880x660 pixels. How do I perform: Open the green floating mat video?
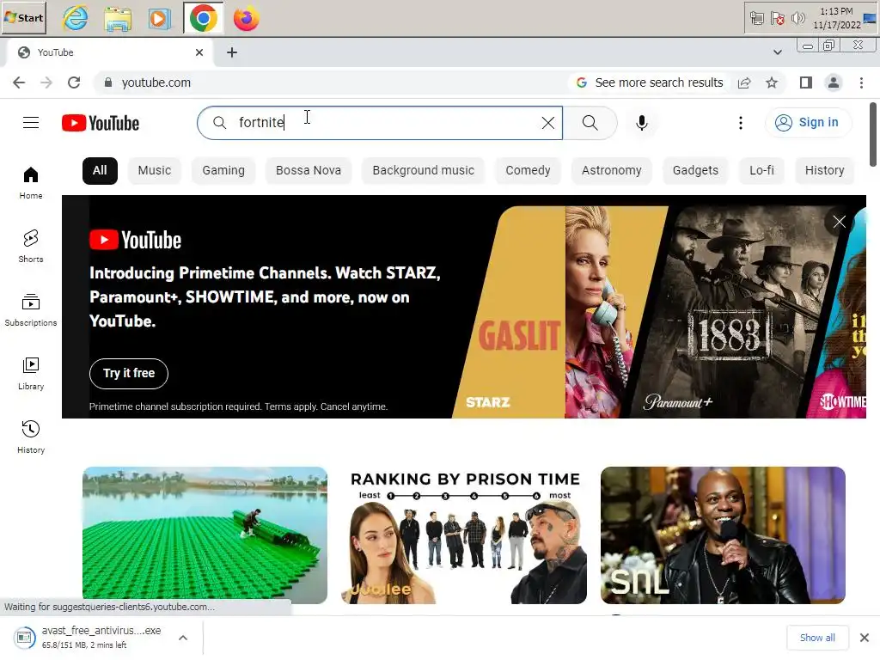click(x=205, y=535)
